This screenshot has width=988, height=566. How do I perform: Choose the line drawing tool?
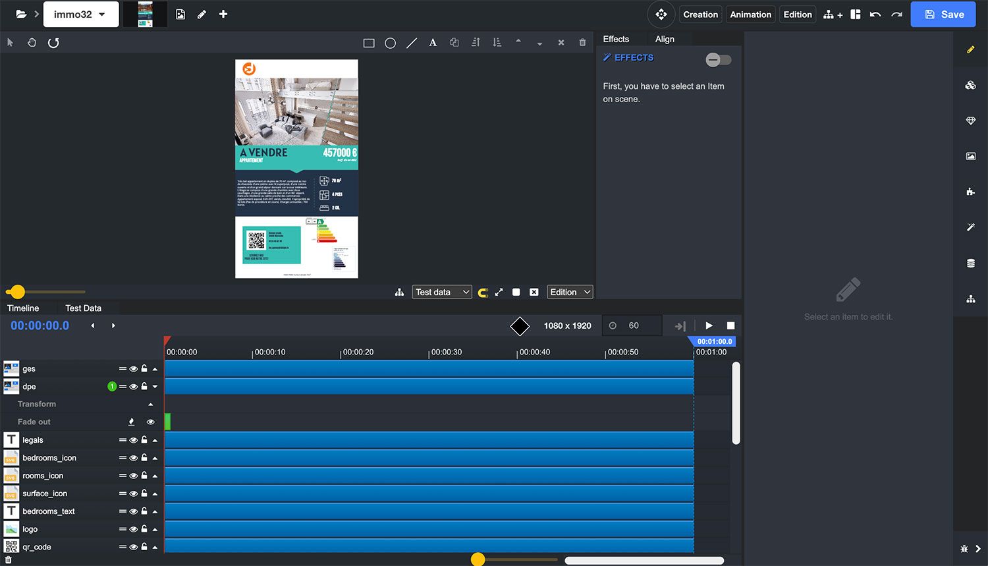click(412, 43)
